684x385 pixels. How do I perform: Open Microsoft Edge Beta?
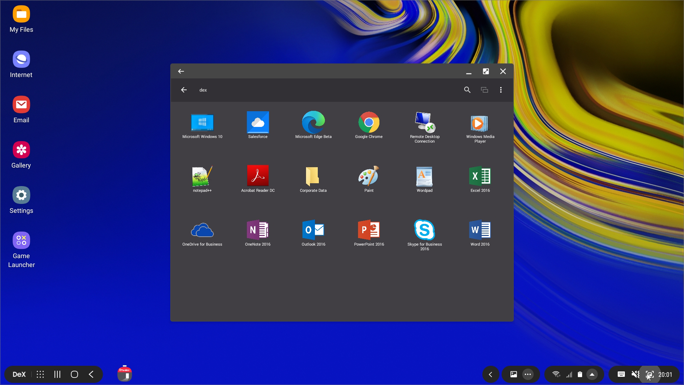coord(313,123)
